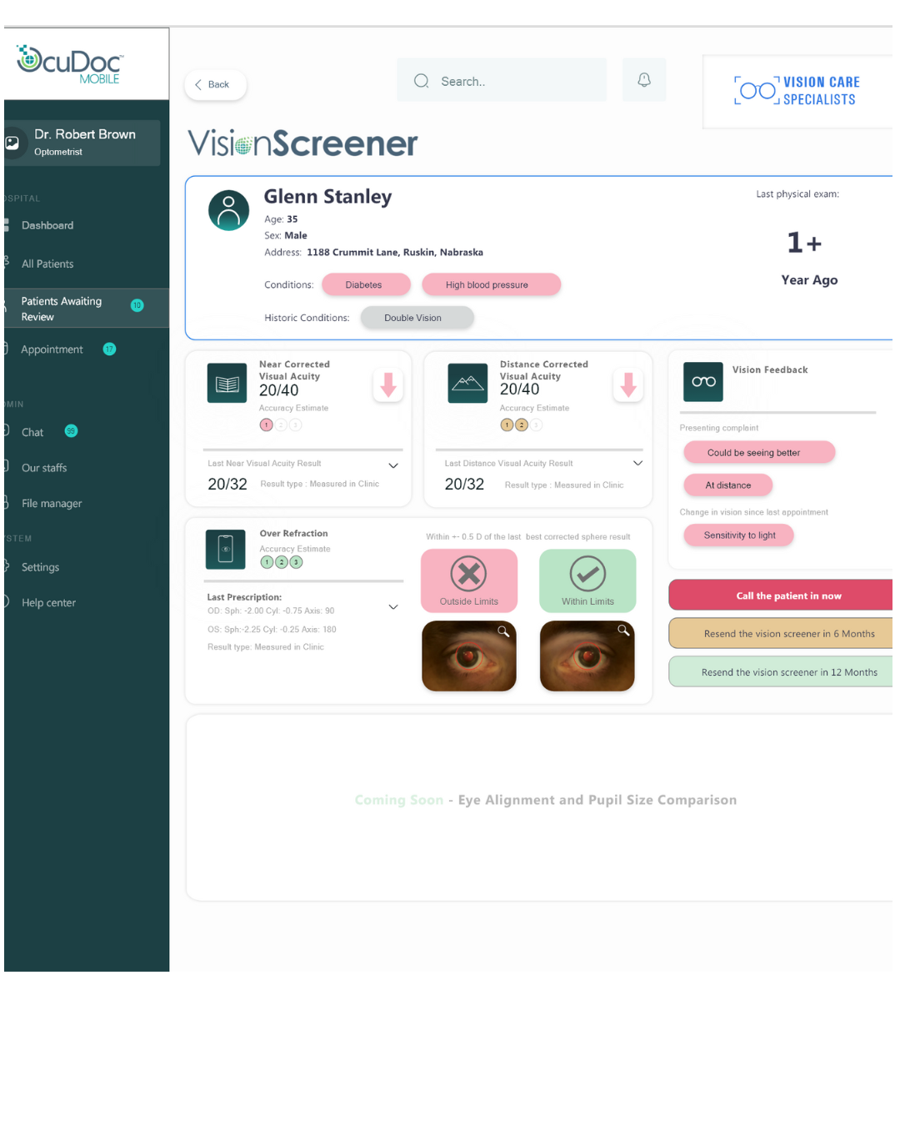
Task: Click inside the Search field
Action: [x=500, y=80]
